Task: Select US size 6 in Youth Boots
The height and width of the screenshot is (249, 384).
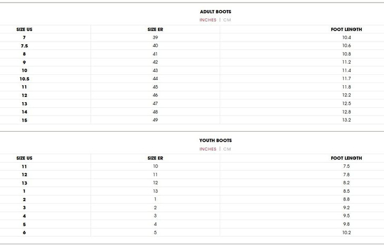Action: tap(24, 233)
